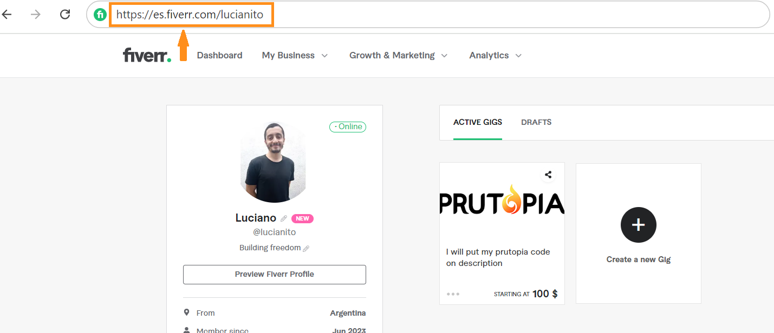The image size is (774, 333).
Task: Share the Prutopia gig
Action: point(548,175)
